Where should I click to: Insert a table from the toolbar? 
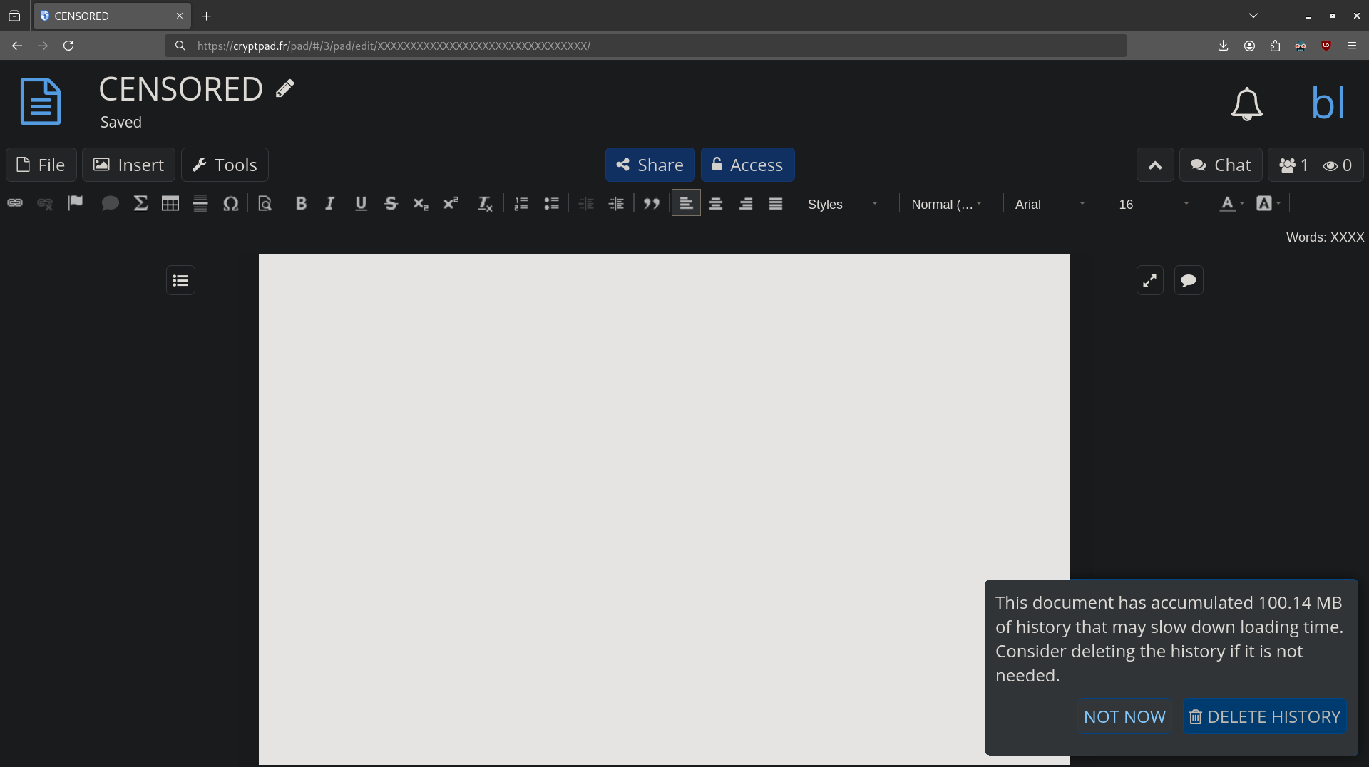[170, 204]
